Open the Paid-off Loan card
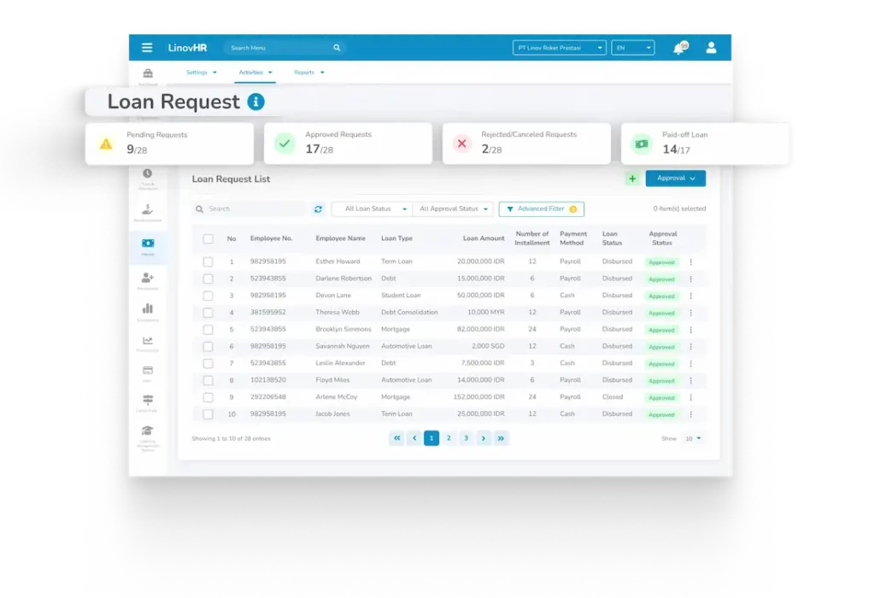This screenshot has width=875, height=598. [x=705, y=144]
